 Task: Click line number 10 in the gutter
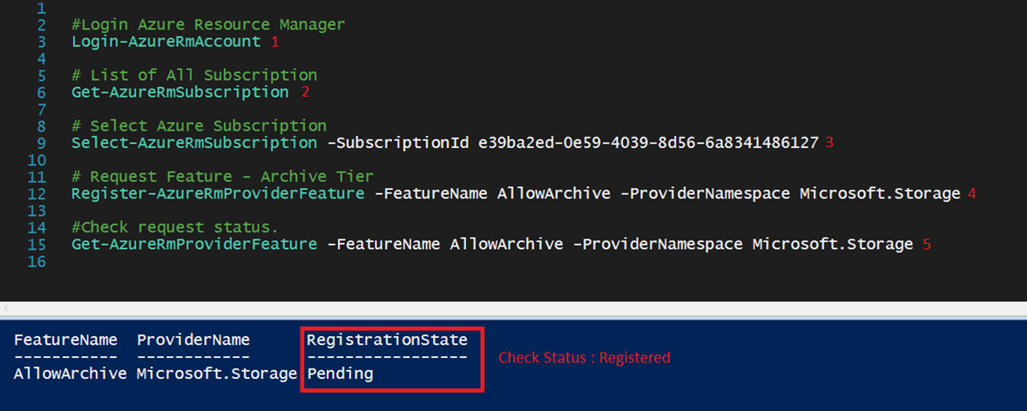pos(37,159)
